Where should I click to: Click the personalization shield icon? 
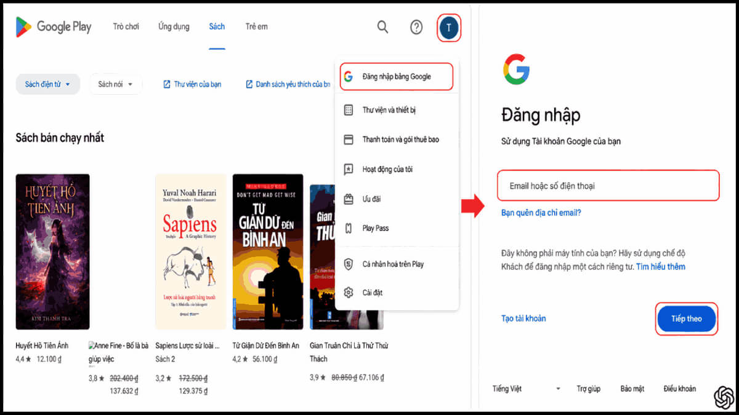click(x=349, y=264)
